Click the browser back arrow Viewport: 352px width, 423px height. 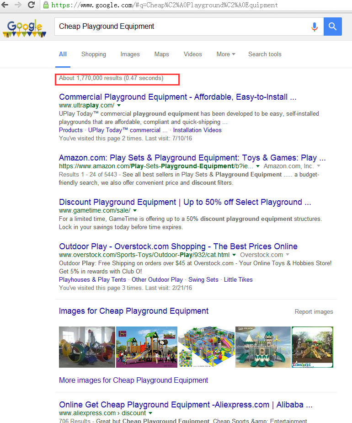pos(5,5)
